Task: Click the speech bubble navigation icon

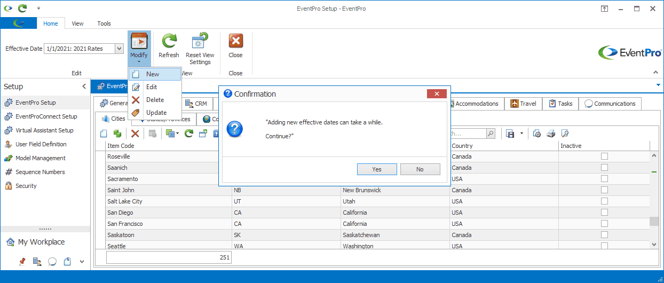Action: [52, 262]
